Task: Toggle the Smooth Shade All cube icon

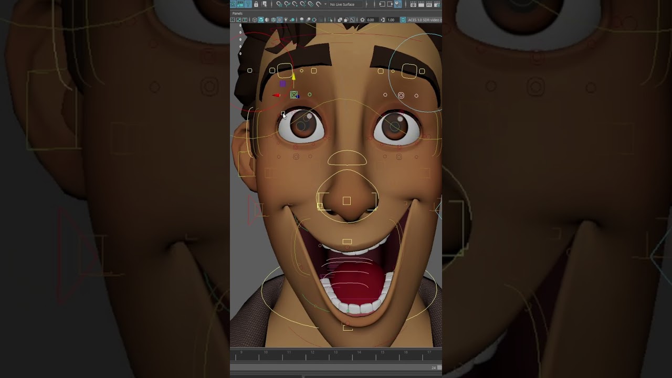Action: tap(261, 20)
